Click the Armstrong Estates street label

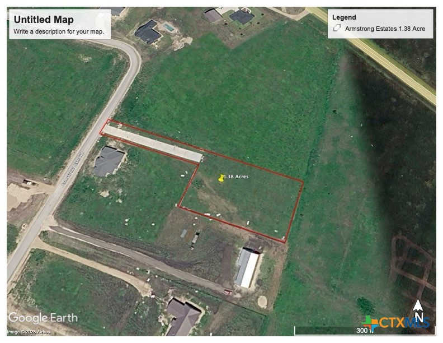72,168
